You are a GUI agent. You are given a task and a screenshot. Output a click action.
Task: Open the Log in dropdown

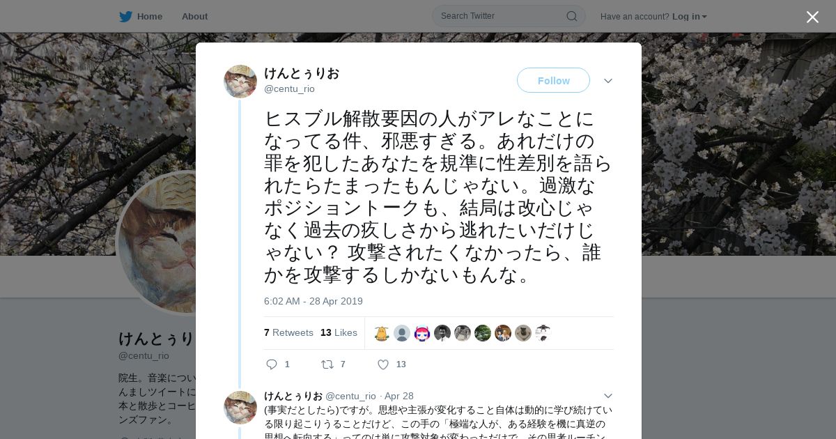click(689, 17)
